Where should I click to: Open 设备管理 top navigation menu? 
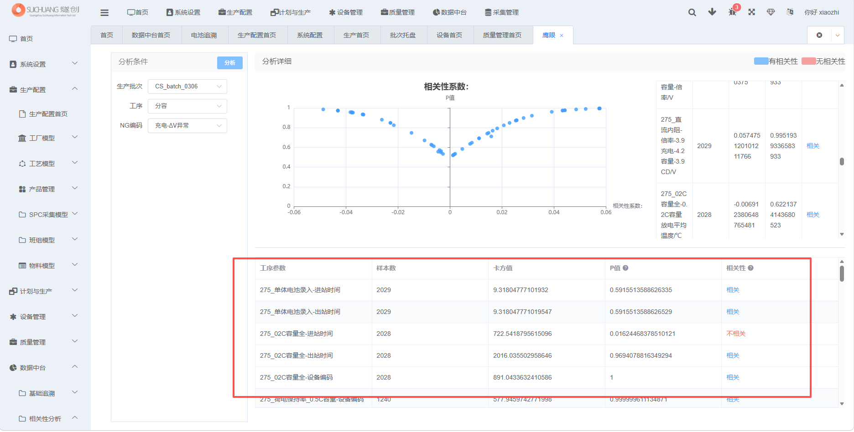pyautogui.click(x=346, y=12)
